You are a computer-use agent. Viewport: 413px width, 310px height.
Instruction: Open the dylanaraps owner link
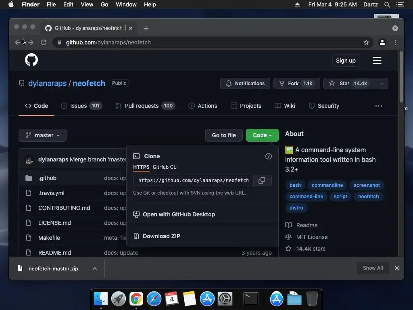click(48, 83)
